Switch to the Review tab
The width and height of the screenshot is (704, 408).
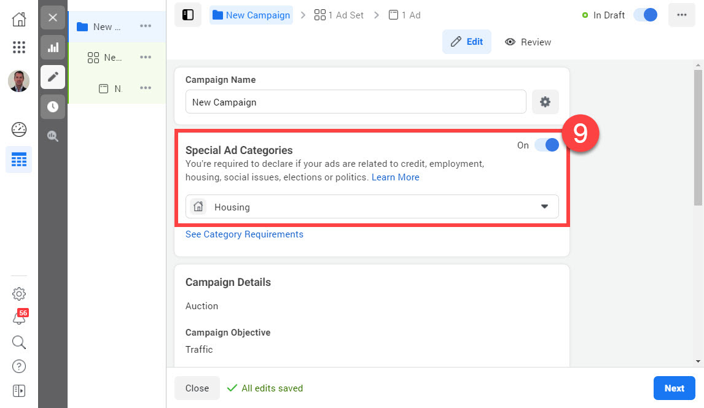pos(527,42)
